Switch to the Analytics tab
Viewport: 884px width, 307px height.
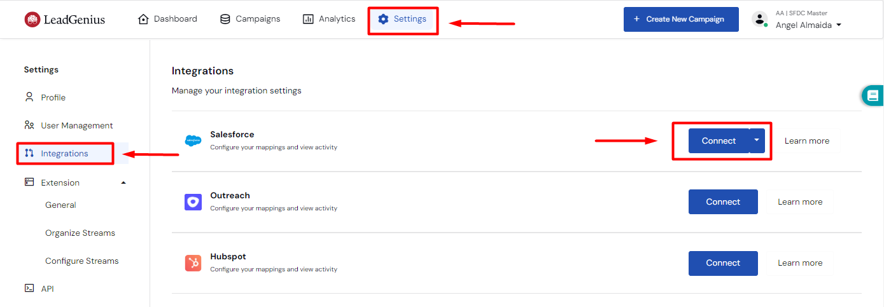coord(329,19)
